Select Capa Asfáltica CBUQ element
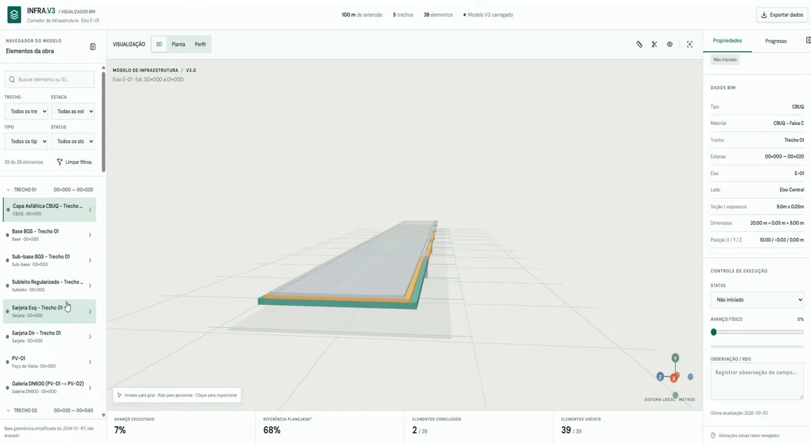This screenshot has height=444, width=811. click(49, 210)
